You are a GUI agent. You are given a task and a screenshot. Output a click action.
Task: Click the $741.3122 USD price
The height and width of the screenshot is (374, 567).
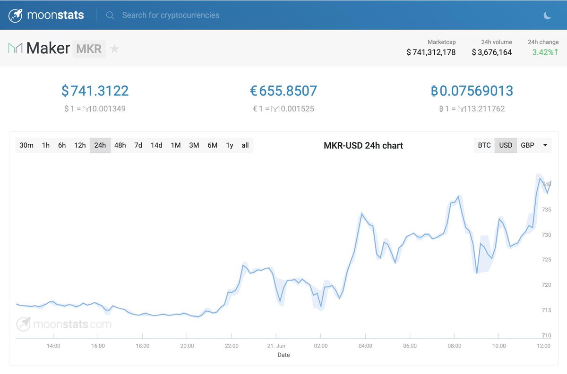95,91
